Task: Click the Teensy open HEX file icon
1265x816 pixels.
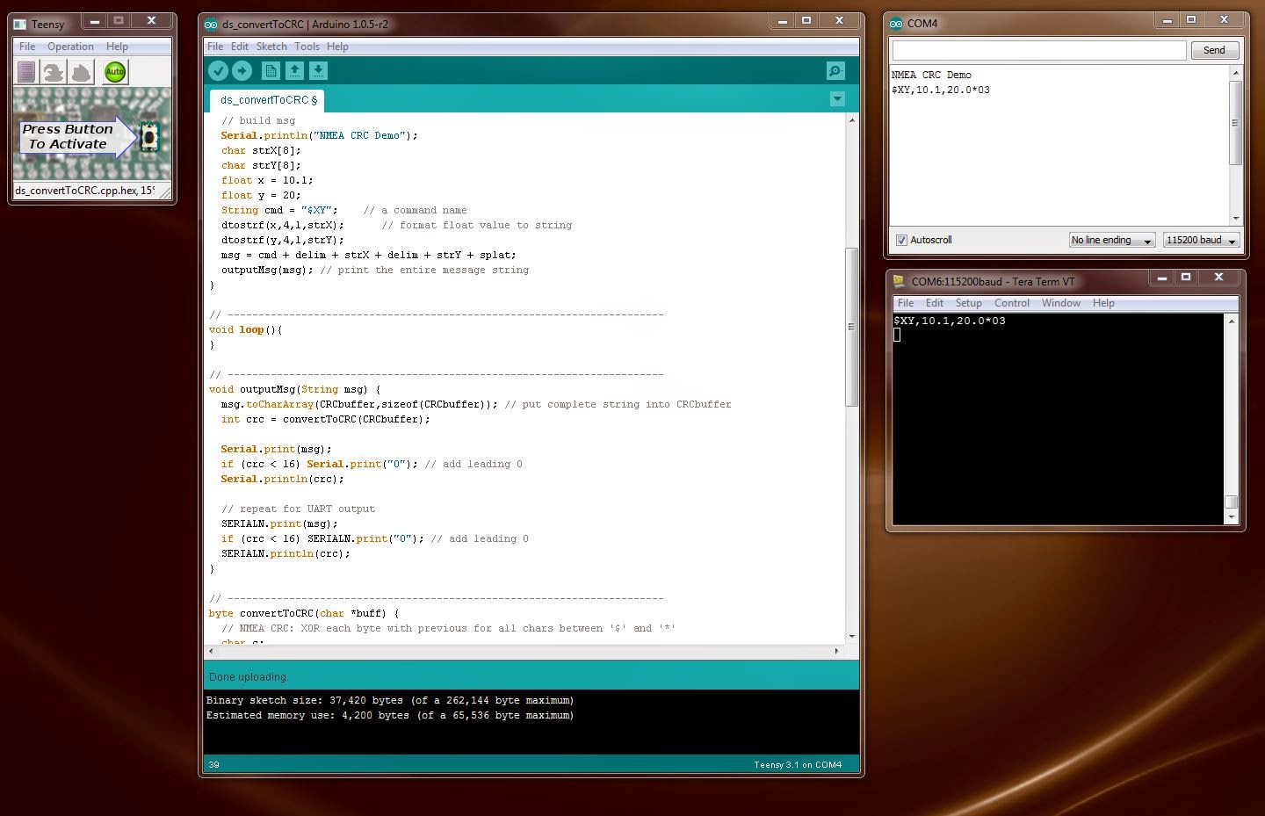Action: 26,72
